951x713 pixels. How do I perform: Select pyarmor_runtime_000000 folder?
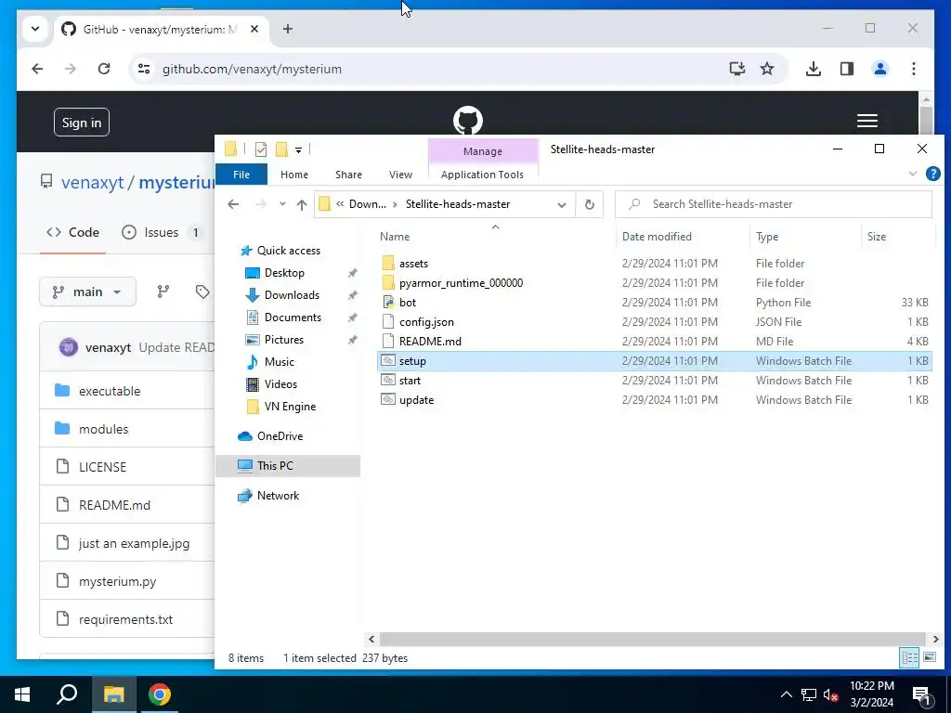point(461,283)
